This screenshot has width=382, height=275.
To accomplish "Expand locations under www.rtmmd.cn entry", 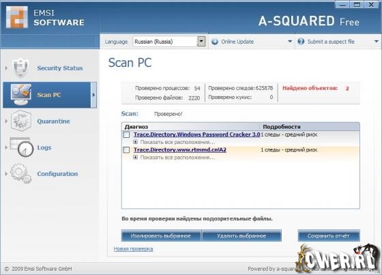I will point(136,157).
